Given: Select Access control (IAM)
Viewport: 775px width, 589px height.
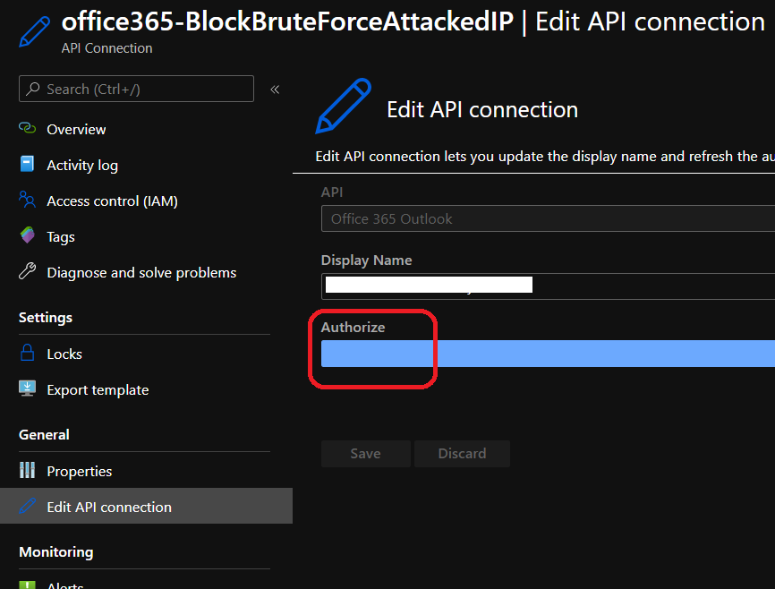Looking at the screenshot, I should 112,201.
